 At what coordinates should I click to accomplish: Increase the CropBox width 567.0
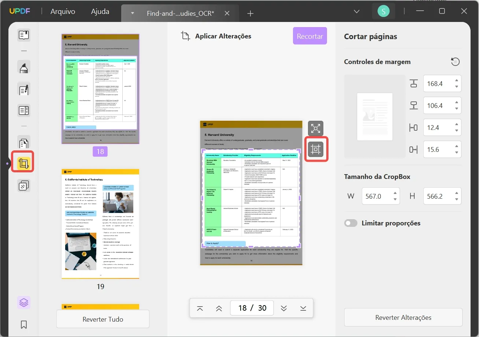coord(395,193)
